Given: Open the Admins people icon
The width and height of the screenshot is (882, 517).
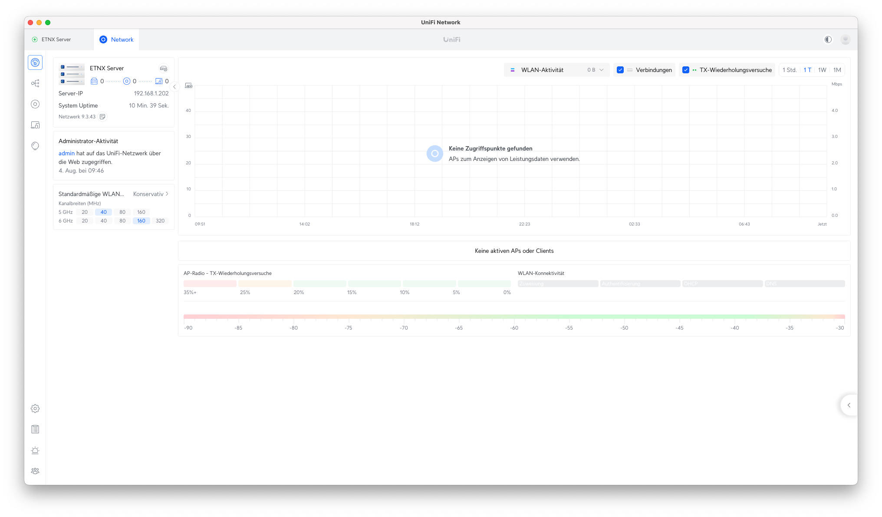Looking at the screenshot, I should (35, 471).
